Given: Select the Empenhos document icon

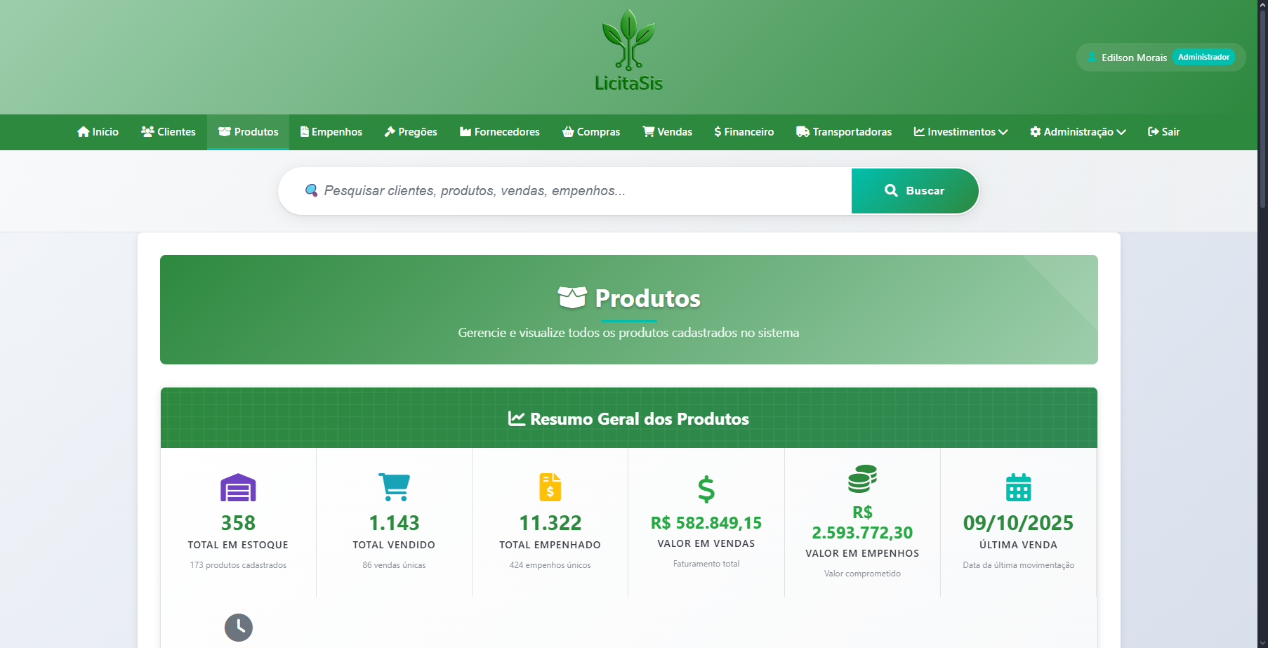Looking at the screenshot, I should point(304,132).
